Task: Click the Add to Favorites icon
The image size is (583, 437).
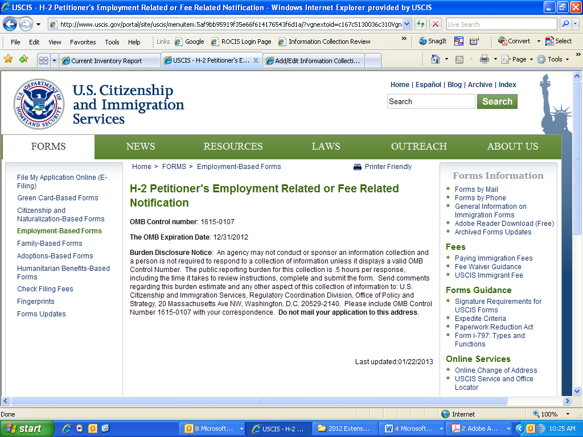Action: [23, 59]
